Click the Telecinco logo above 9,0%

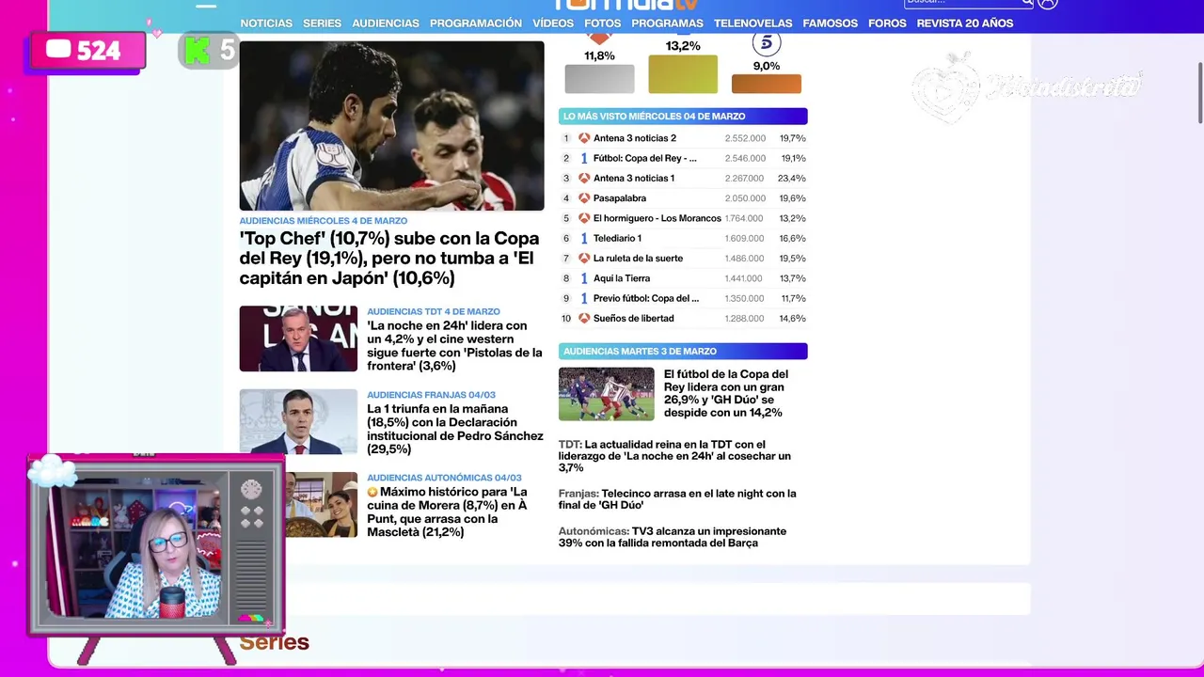click(x=767, y=43)
